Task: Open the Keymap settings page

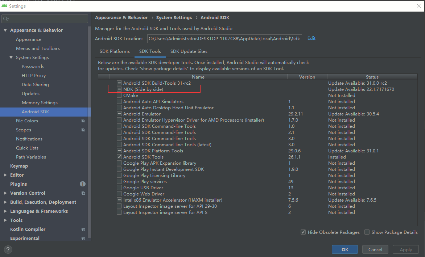Action: tap(19, 166)
